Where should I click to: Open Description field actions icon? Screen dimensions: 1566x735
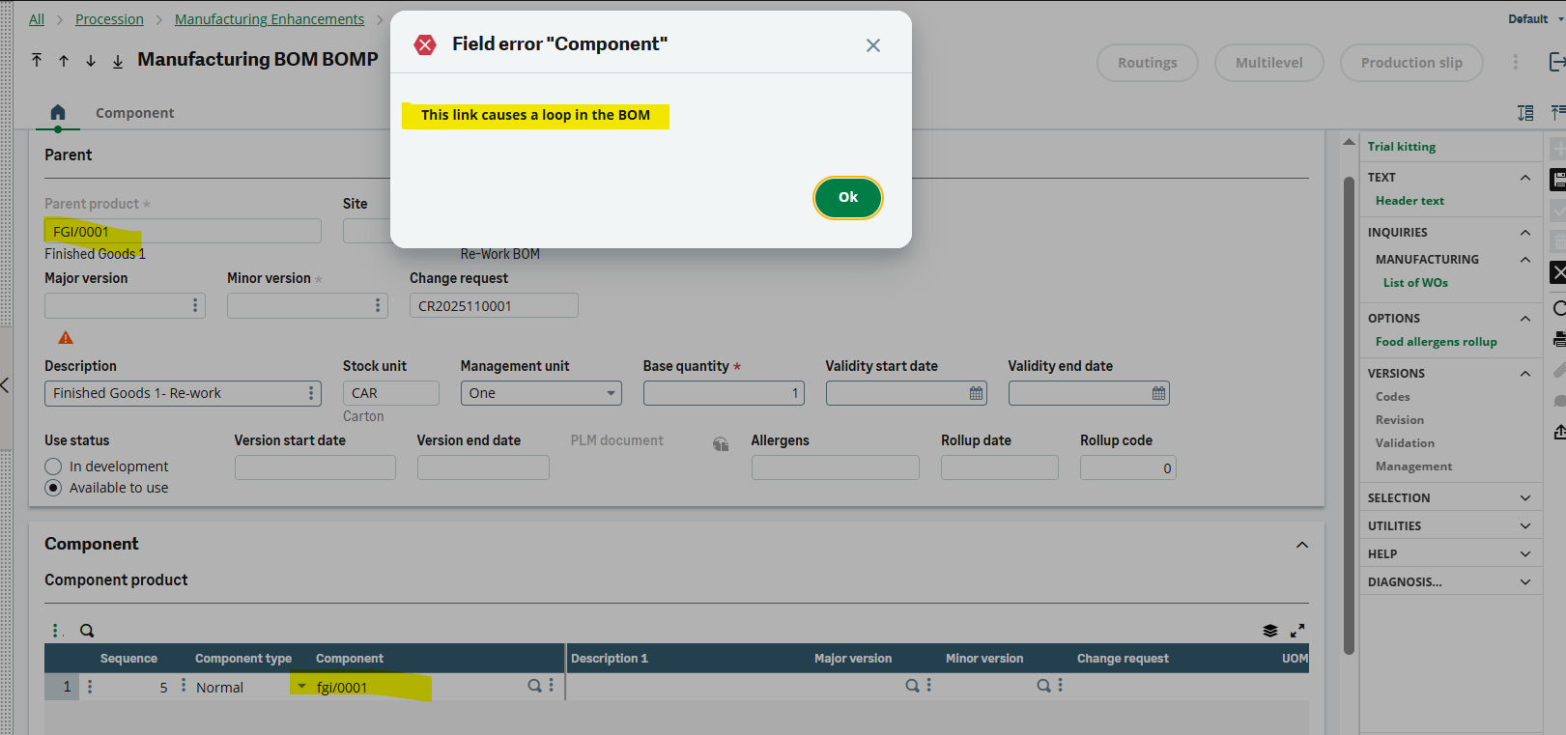[x=311, y=393]
